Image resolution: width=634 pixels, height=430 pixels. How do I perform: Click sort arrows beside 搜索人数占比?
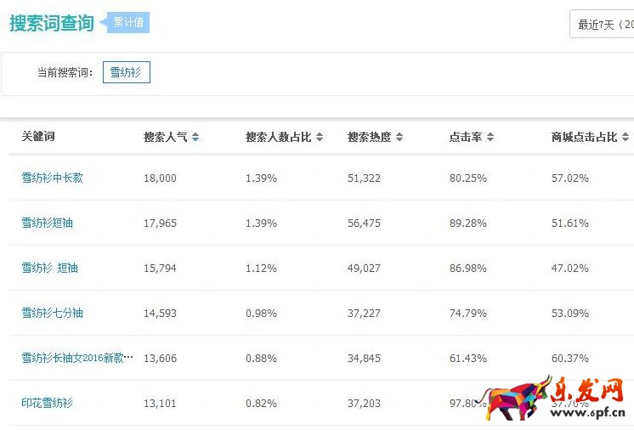tap(318, 138)
